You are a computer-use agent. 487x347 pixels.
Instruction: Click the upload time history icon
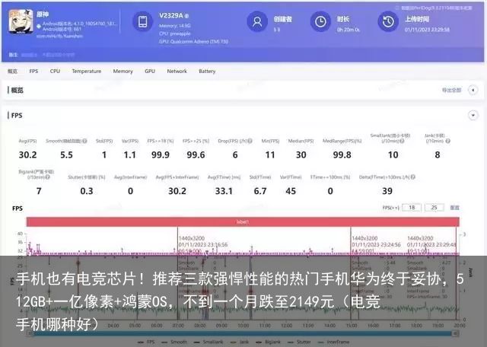388,22
